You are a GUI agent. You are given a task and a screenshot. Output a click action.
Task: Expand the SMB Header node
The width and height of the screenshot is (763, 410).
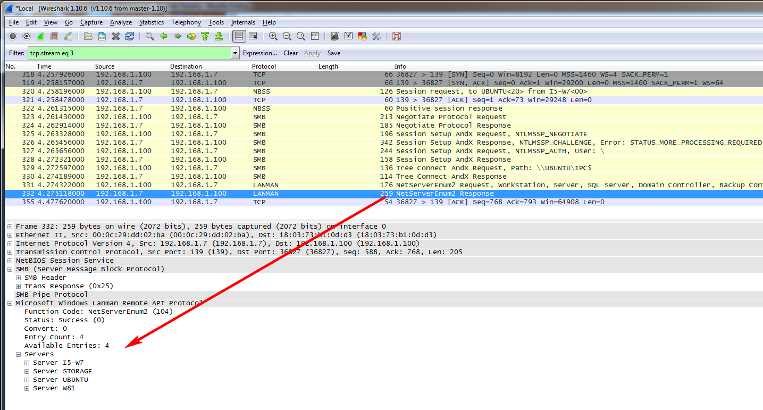[19, 278]
